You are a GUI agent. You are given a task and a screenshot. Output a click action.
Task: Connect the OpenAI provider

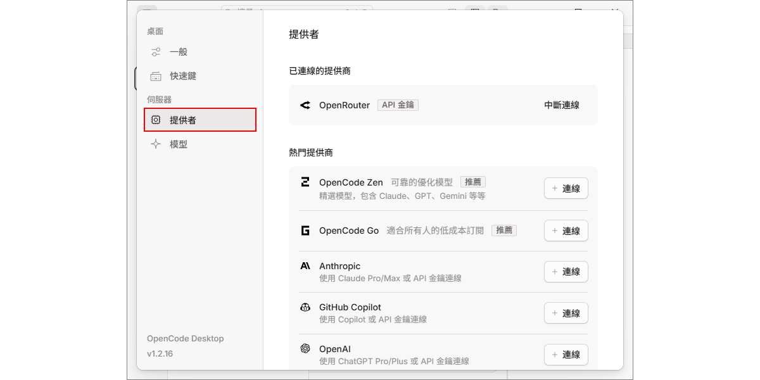[x=566, y=355]
